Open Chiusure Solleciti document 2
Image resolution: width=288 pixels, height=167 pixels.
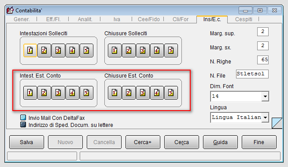tap(129, 51)
